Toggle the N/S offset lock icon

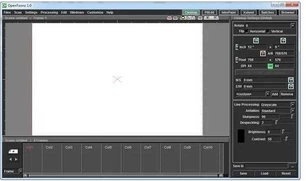click(291, 80)
